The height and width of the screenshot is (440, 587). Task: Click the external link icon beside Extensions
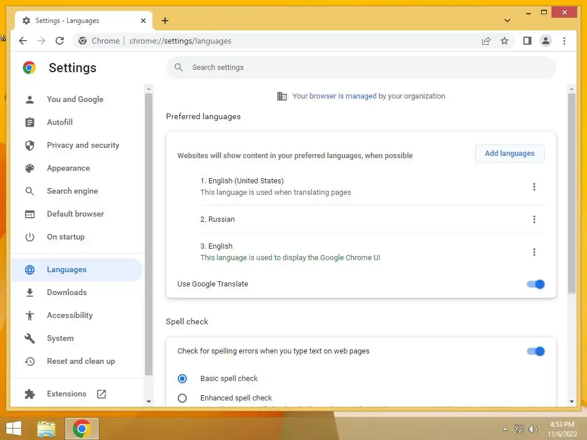[x=101, y=394]
